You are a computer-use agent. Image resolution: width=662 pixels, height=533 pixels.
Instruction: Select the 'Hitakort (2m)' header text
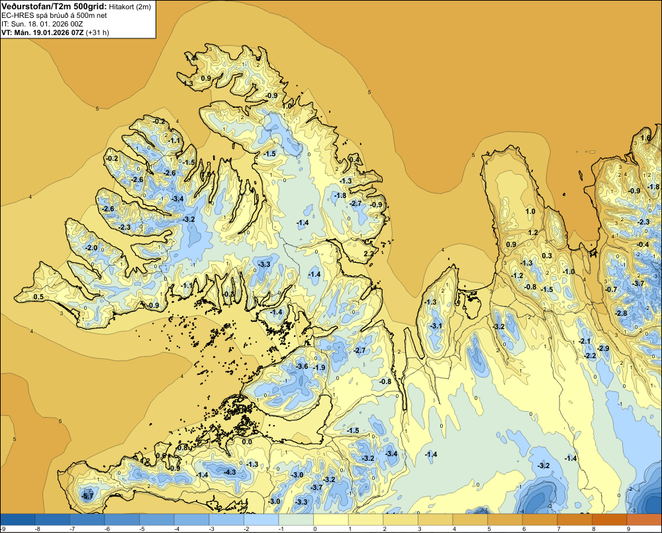130,7
